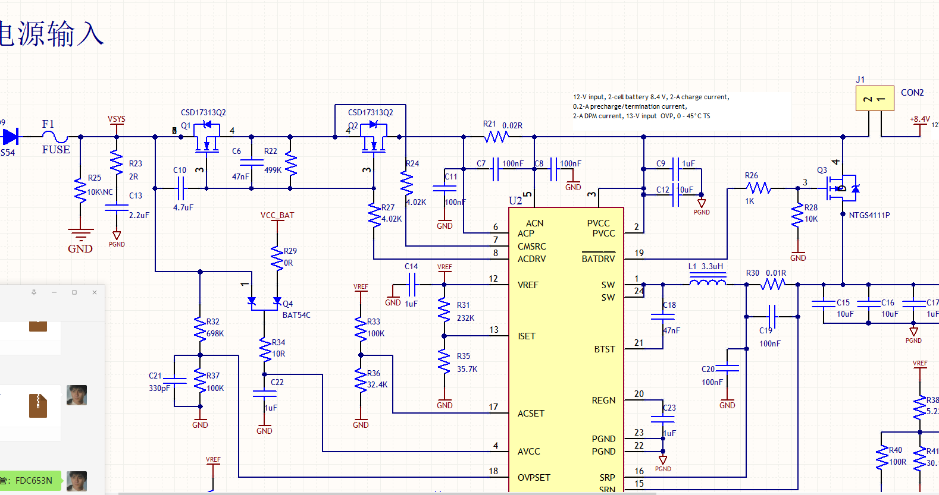Select resistor R30 0.01R symbol
Image resolution: width=939 pixels, height=495 pixels.
tap(772, 285)
